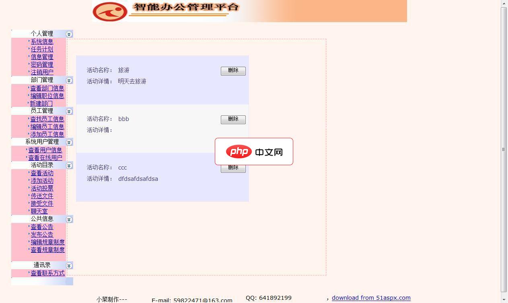Click the 新建部门 link
The width and height of the screenshot is (508, 303).
(x=41, y=103)
